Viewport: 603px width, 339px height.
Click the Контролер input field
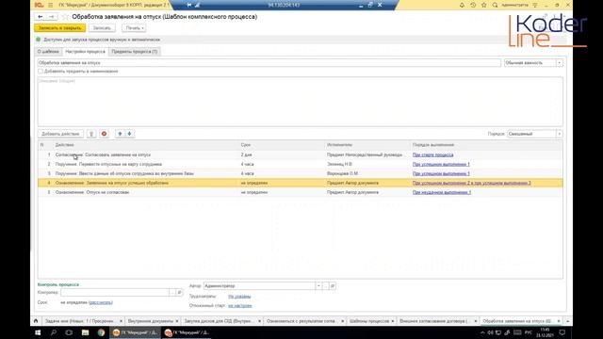114,293
